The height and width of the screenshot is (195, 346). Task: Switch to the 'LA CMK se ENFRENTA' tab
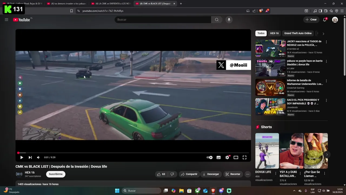pos(111,4)
